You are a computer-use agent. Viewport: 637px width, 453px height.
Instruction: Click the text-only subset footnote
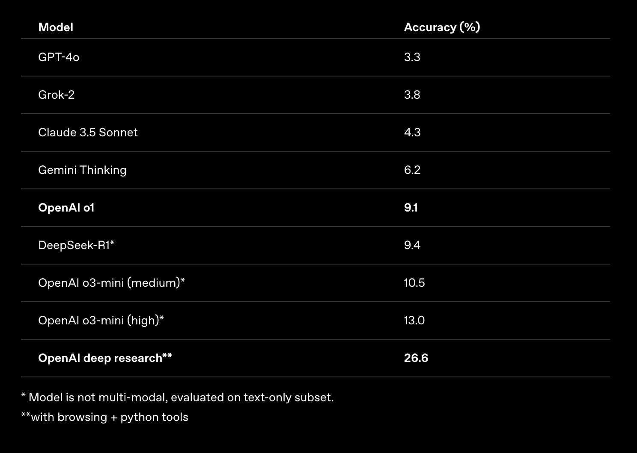[177, 397]
